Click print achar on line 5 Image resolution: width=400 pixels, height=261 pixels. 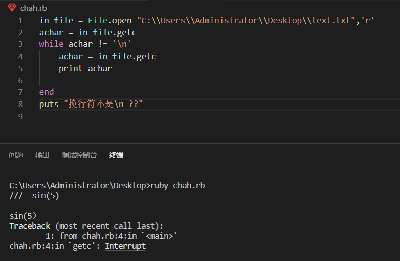coord(85,68)
